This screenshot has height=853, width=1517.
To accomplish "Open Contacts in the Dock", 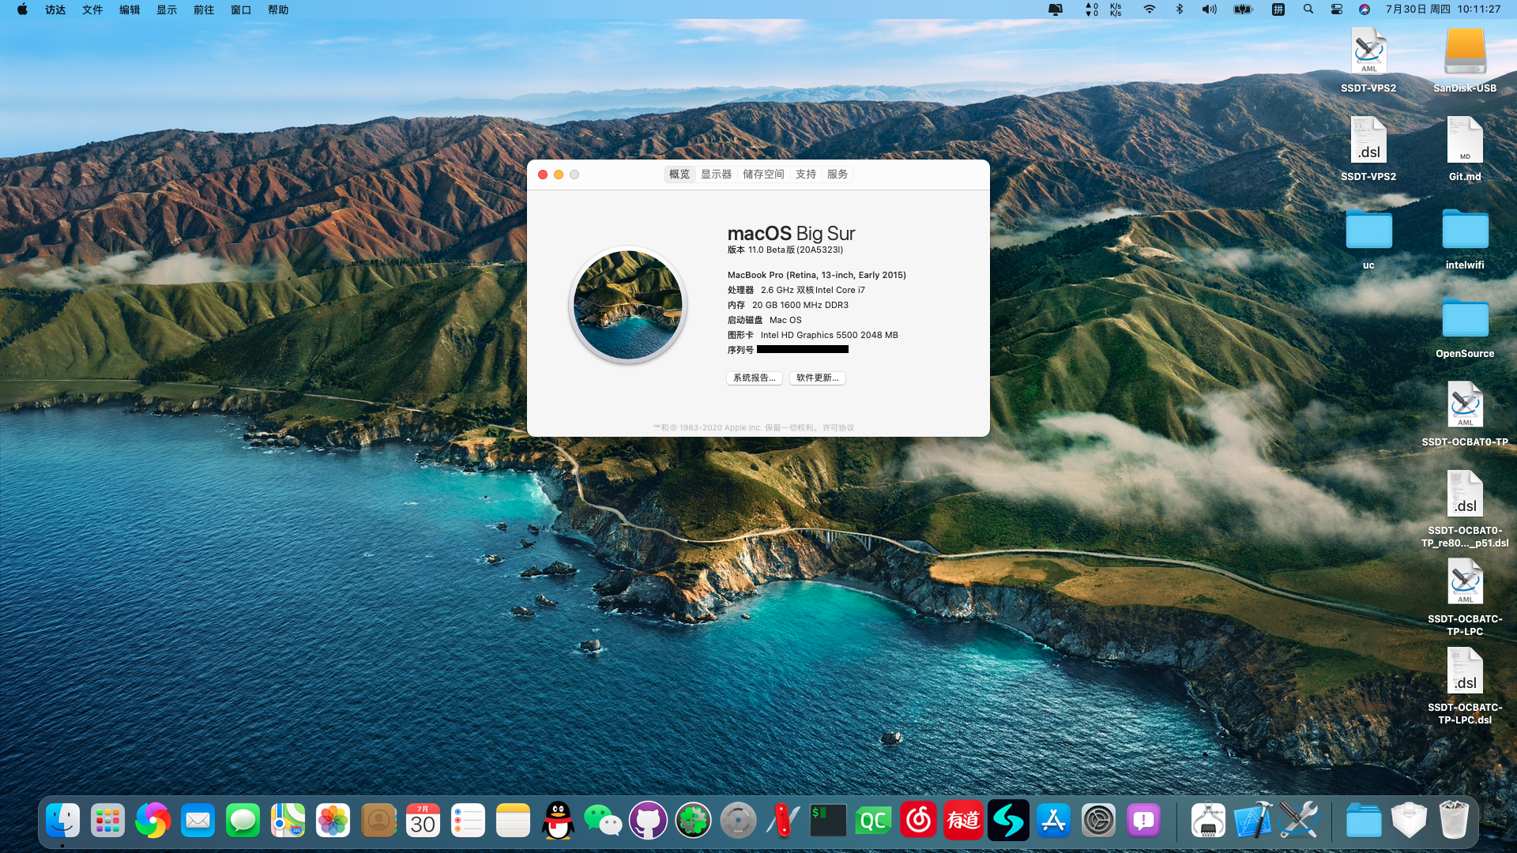I will click(378, 821).
